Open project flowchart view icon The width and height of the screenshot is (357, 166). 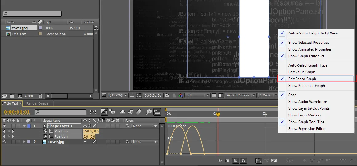96,28
